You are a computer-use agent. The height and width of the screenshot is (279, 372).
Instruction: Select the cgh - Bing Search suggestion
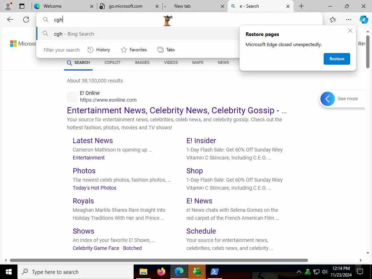click(138, 34)
